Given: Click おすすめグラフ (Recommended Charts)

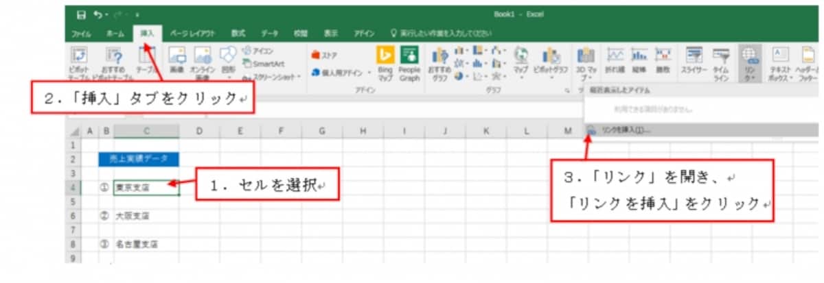Looking at the screenshot, I should tap(439, 63).
